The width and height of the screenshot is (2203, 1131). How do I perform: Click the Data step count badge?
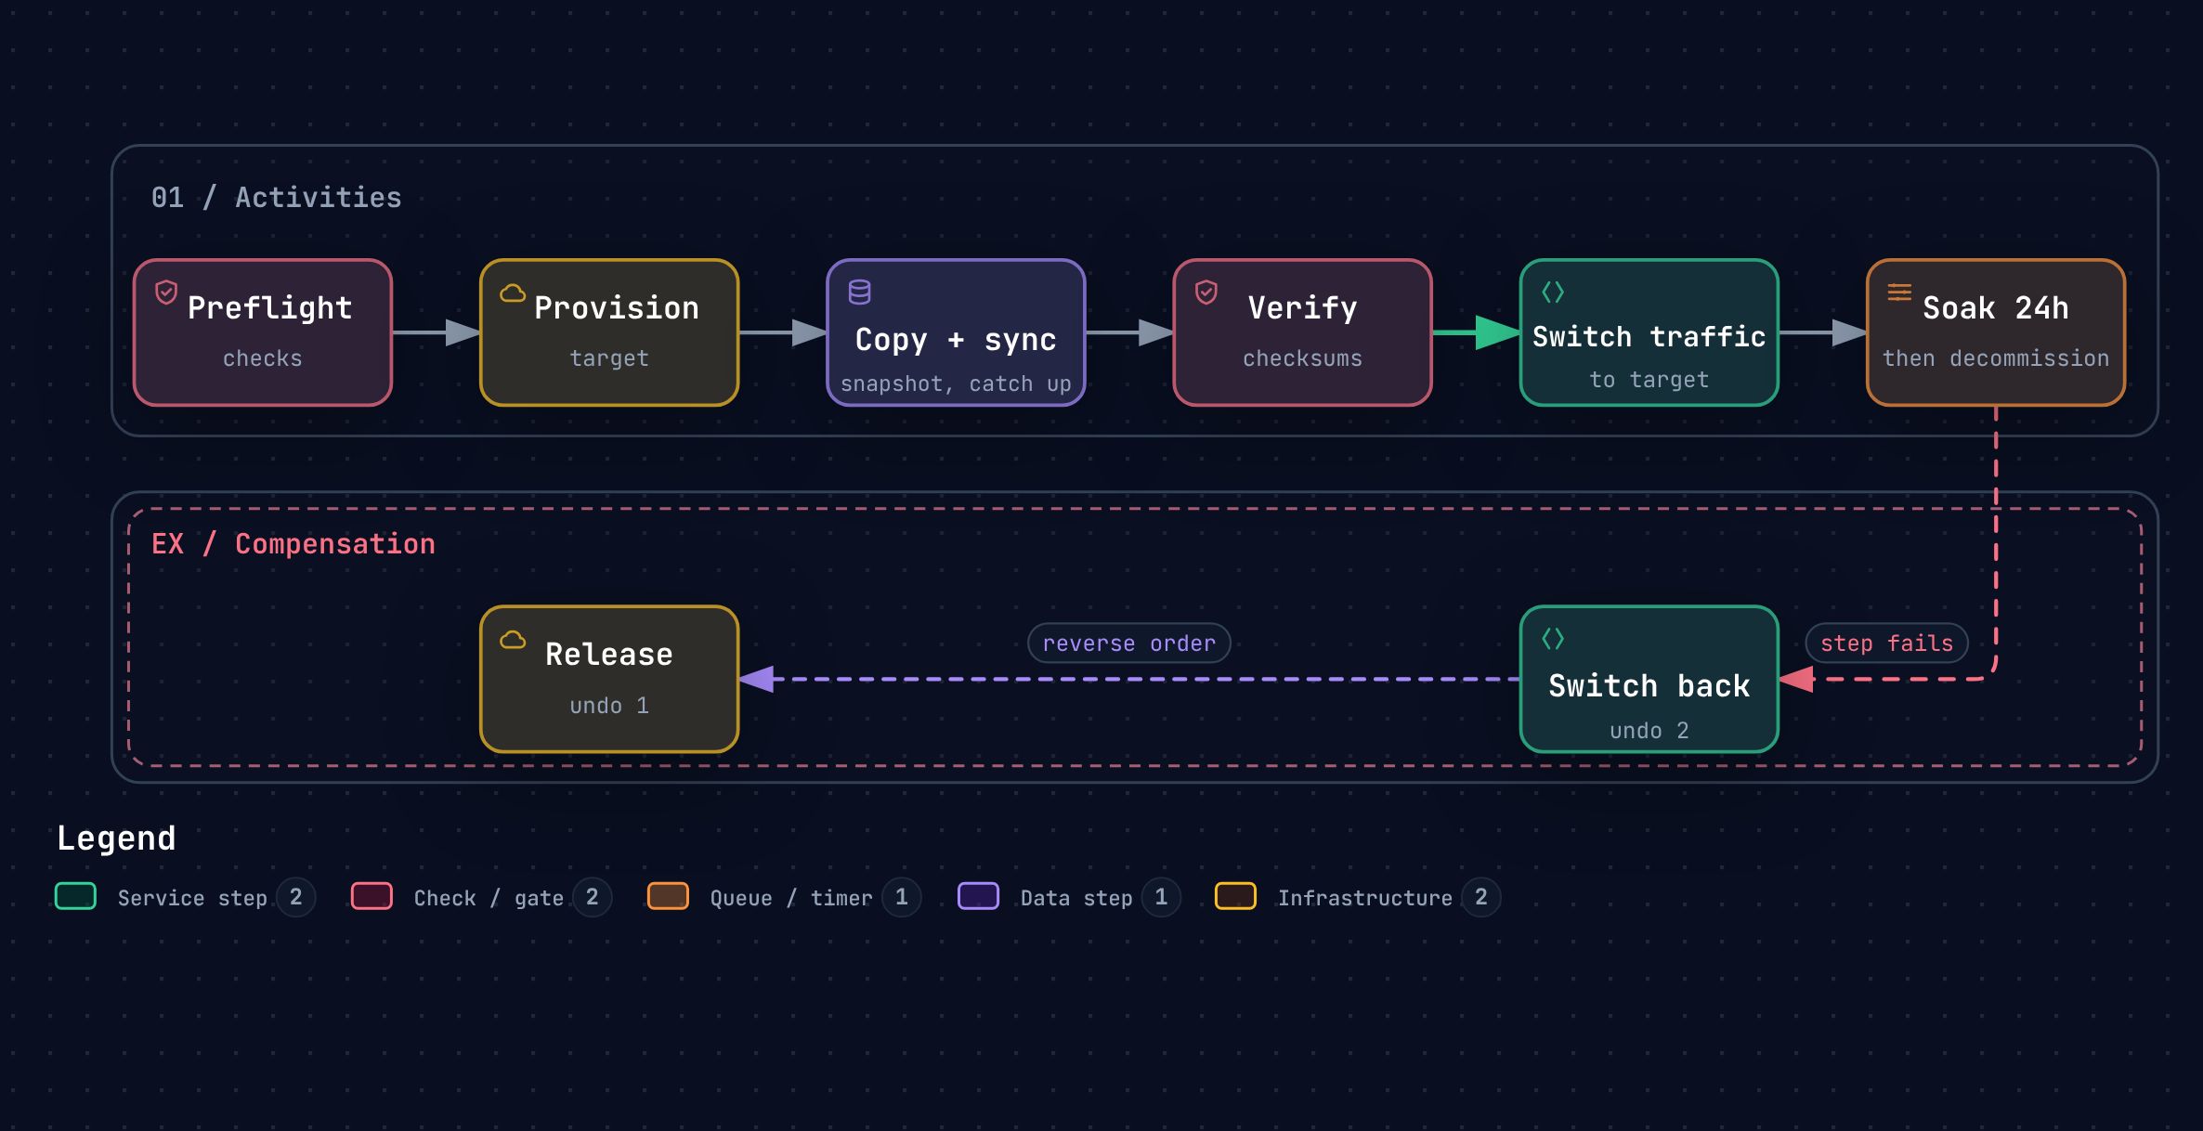coord(1161,897)
